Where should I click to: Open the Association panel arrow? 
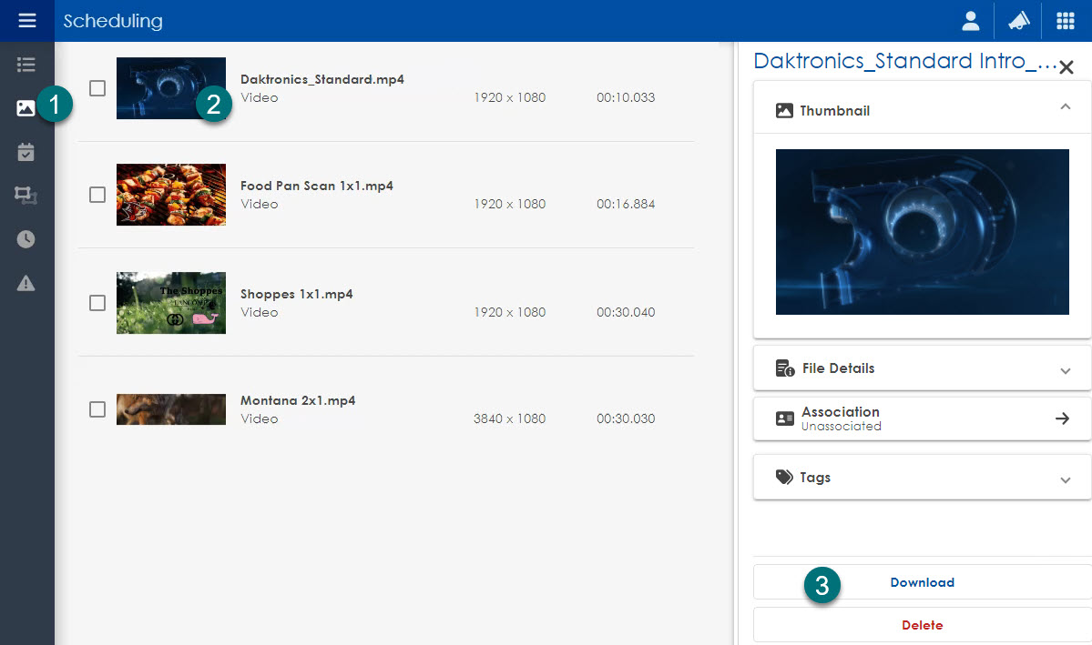click(x=1062, y=418)
